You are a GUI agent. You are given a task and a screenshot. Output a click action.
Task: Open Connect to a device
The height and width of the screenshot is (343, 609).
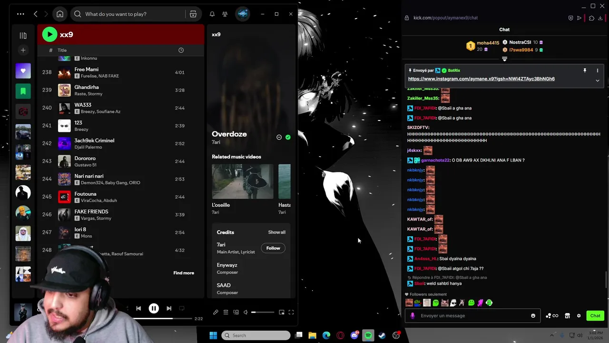(x=236, y=313)
